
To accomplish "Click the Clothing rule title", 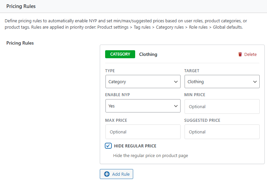I will coord(148,55).
